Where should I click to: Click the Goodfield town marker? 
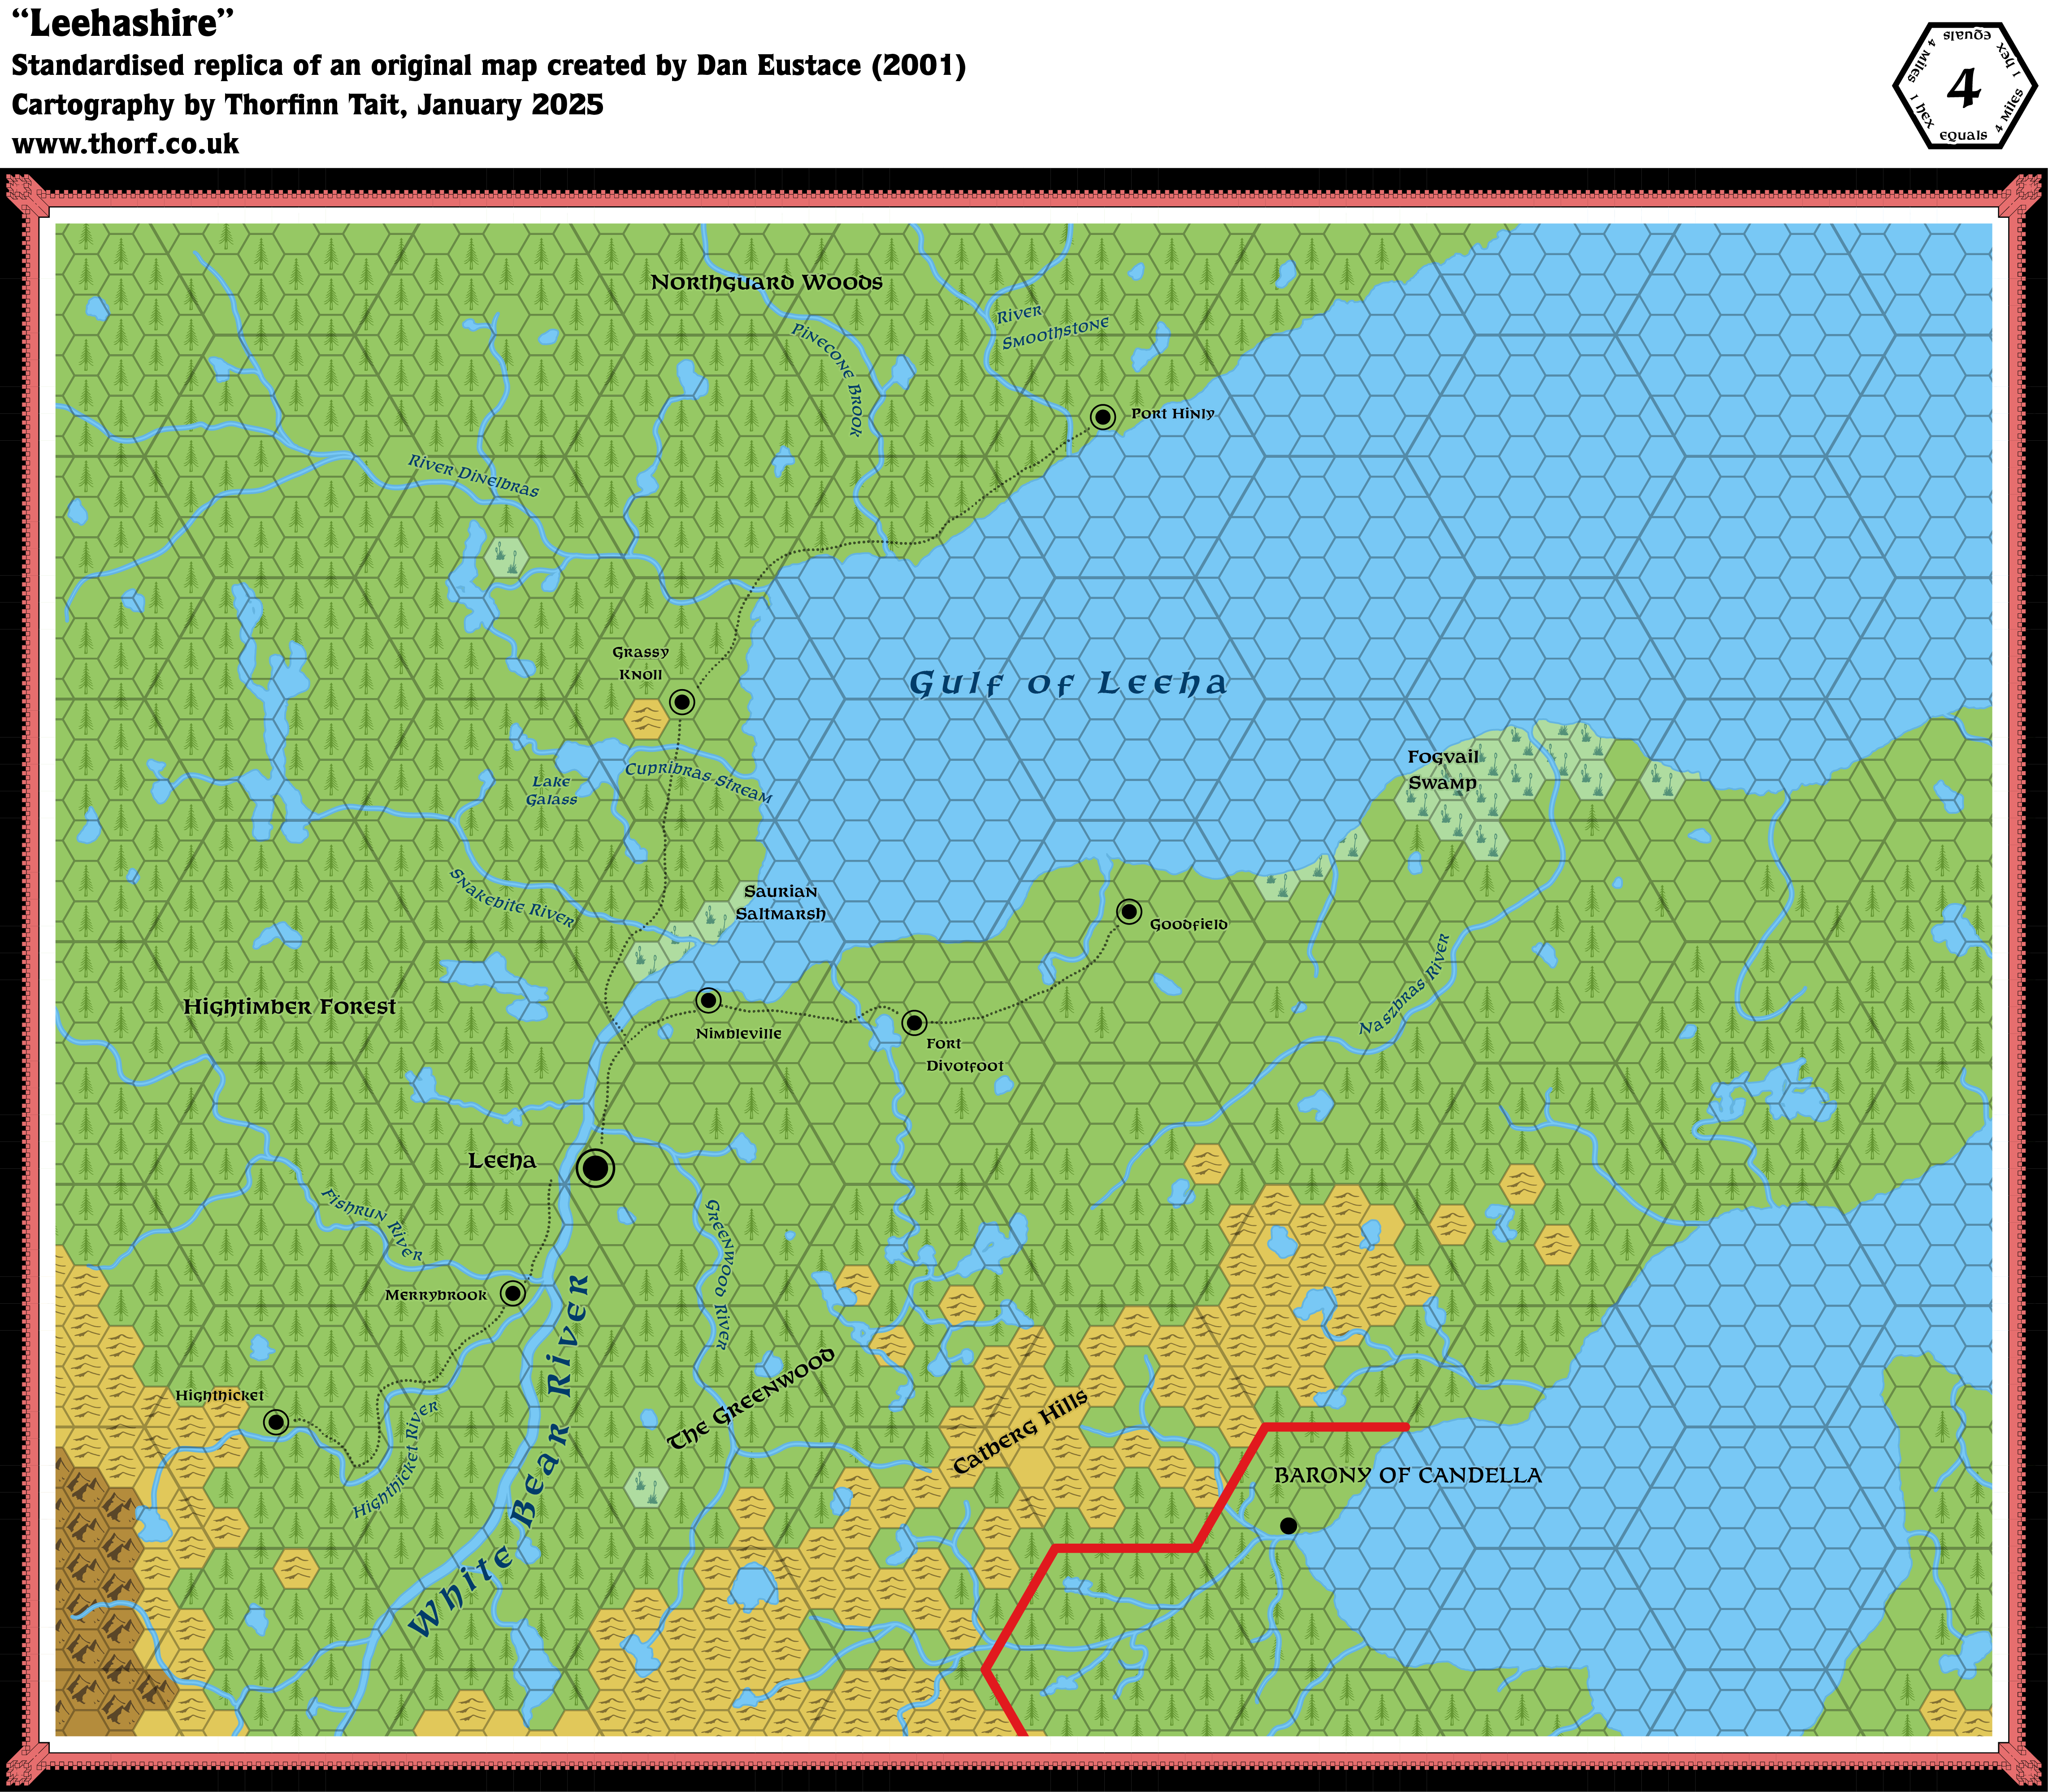pos(1129,911)
